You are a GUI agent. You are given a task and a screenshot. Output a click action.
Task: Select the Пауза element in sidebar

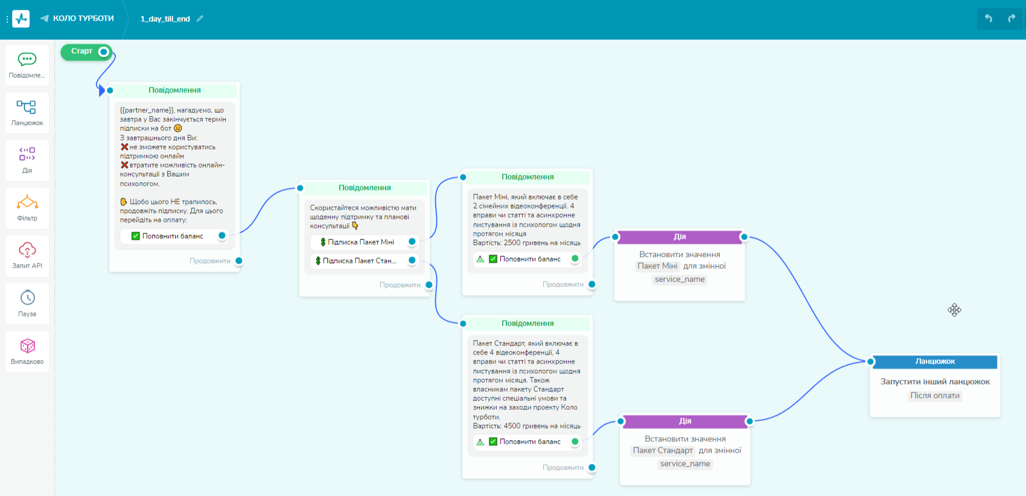click(27, 304)
